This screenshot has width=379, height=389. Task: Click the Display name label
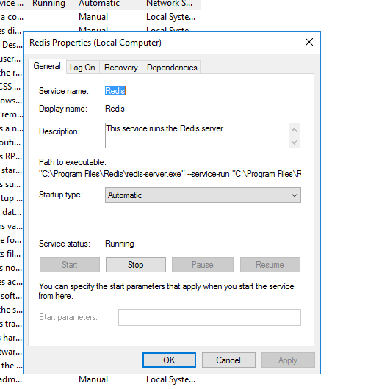63,109
